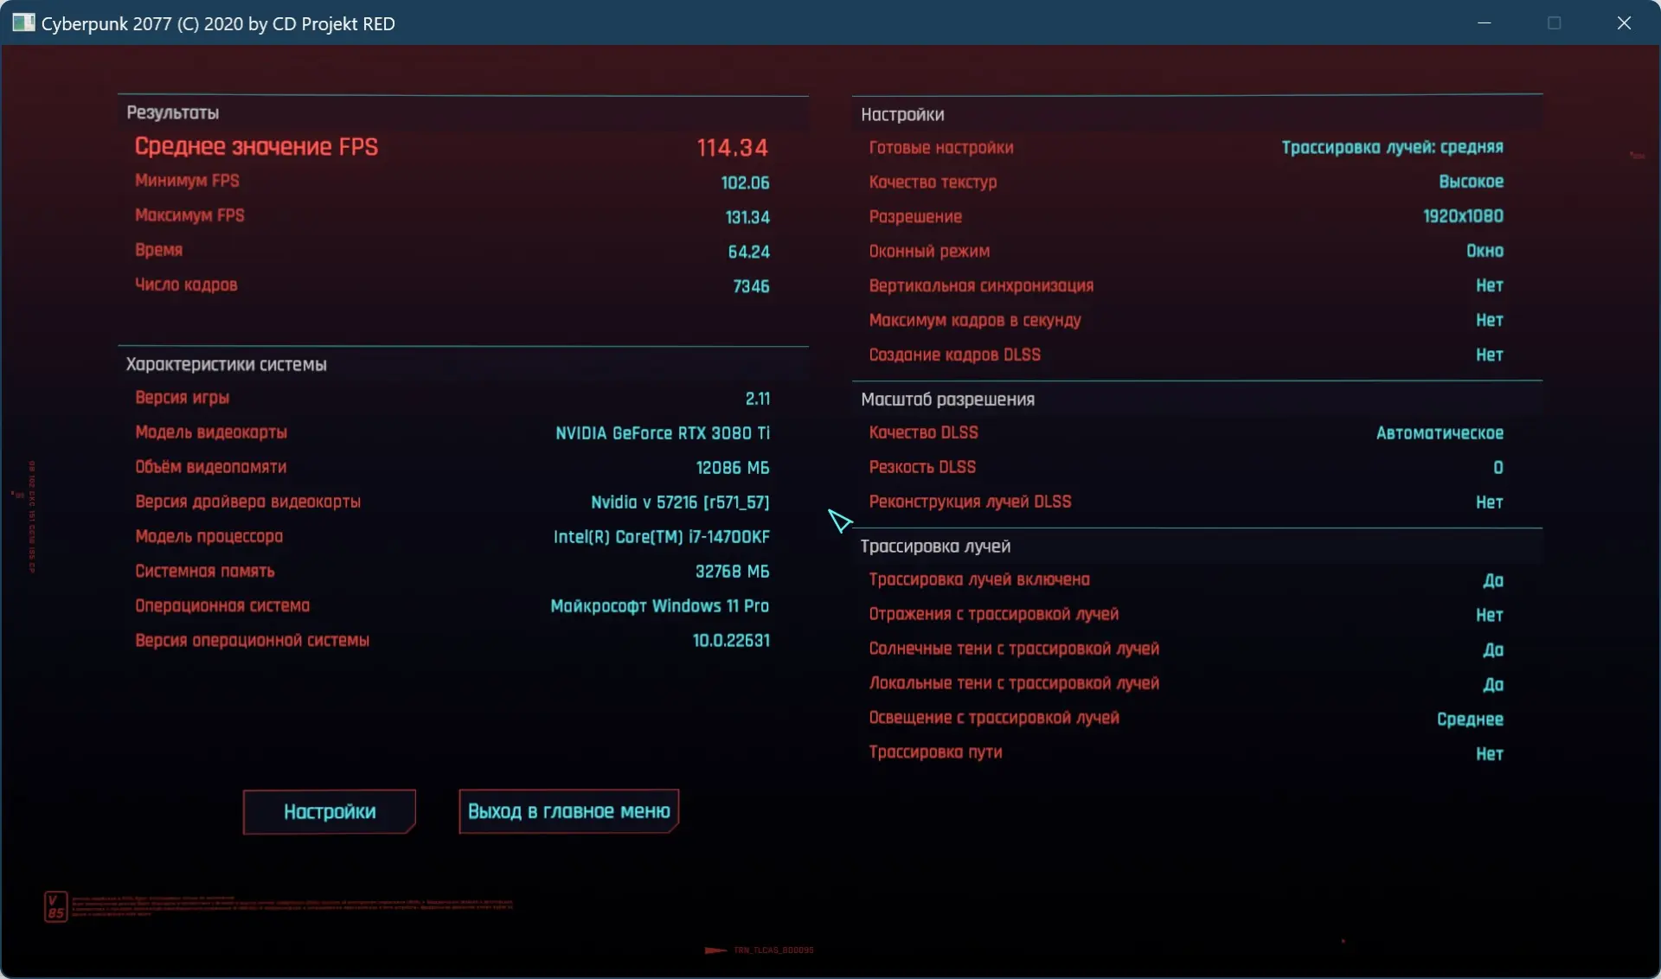Image resolution: width=1661 pixels, height=979 pixels.
Task: Click the resolution value 1920x1080
Action: click(x=1463, y=216)
